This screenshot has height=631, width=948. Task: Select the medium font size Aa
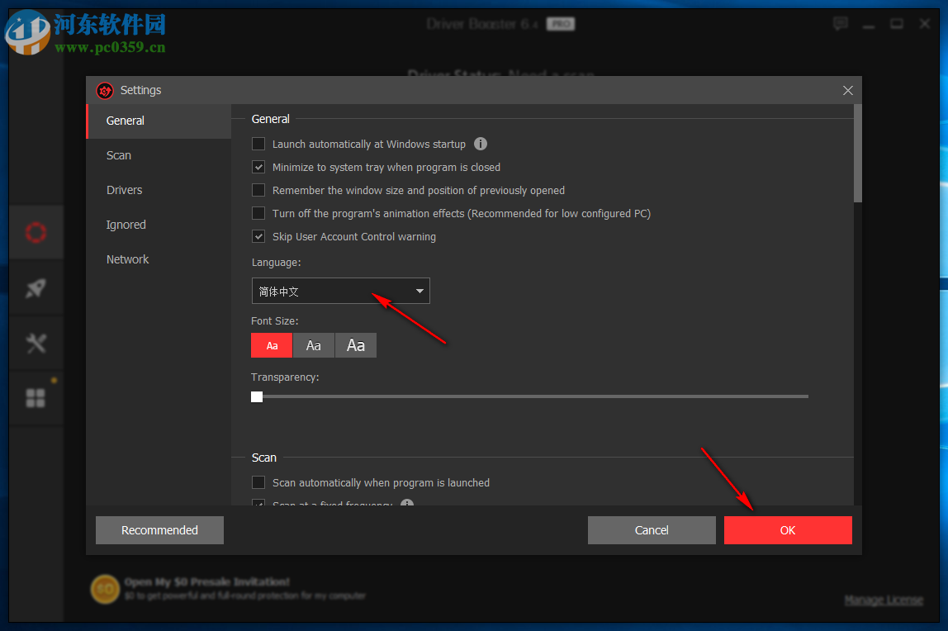[x=313, y=346]
